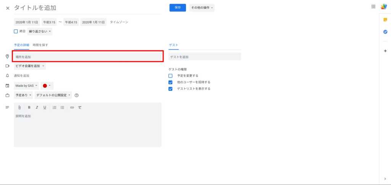Image resolution: width=391 pixels, height=185 pixels.
Task: Check the 予定を変更する guest permission
Action: 170,76
